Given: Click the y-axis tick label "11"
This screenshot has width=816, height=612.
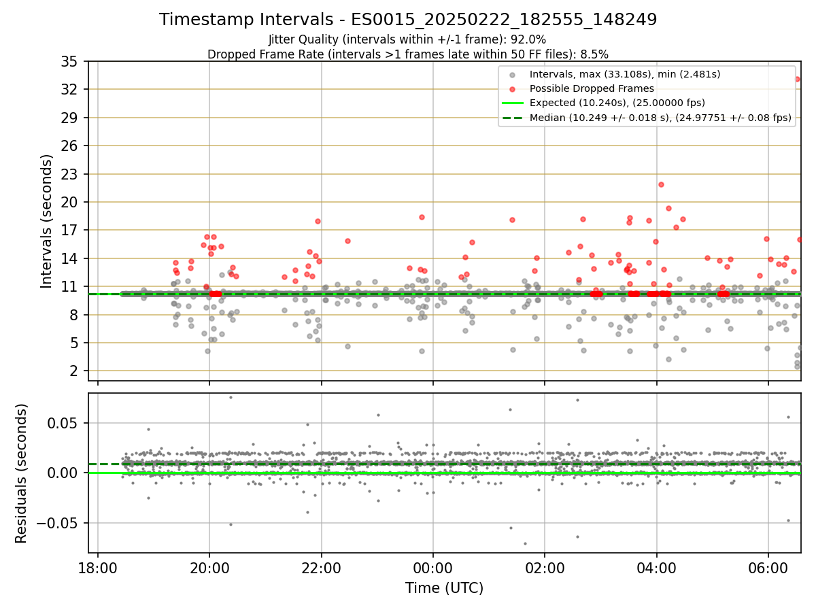Looking at the screenshot, I should pyautogui.click(x=69, y=286).
